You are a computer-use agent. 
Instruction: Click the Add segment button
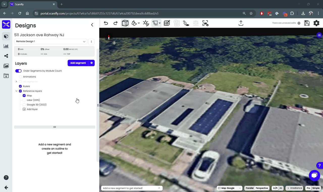(78, 63)
